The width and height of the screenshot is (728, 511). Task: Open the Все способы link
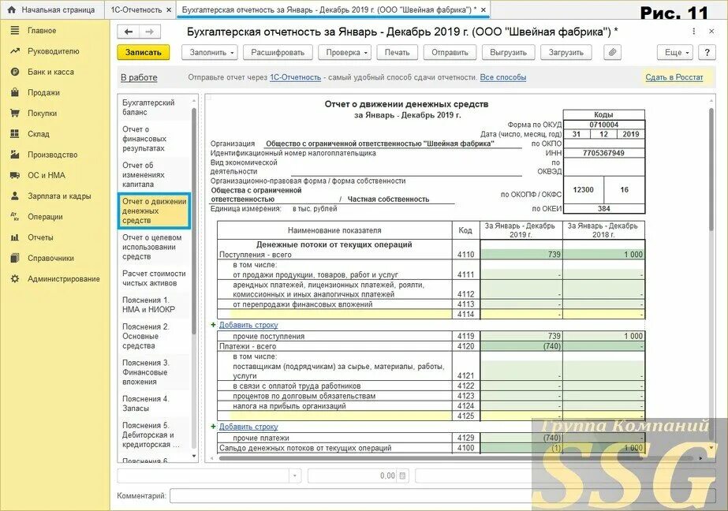[x=503, y=77]
